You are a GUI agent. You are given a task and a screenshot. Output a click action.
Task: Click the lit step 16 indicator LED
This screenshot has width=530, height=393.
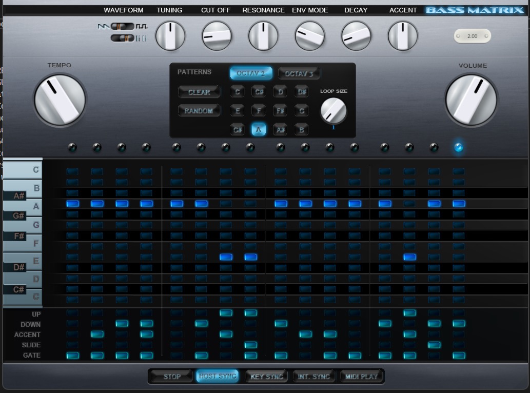coord(458,147)
